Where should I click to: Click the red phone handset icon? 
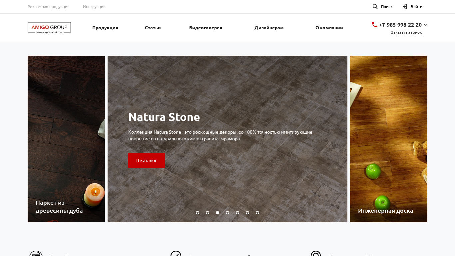coord(375,25)
